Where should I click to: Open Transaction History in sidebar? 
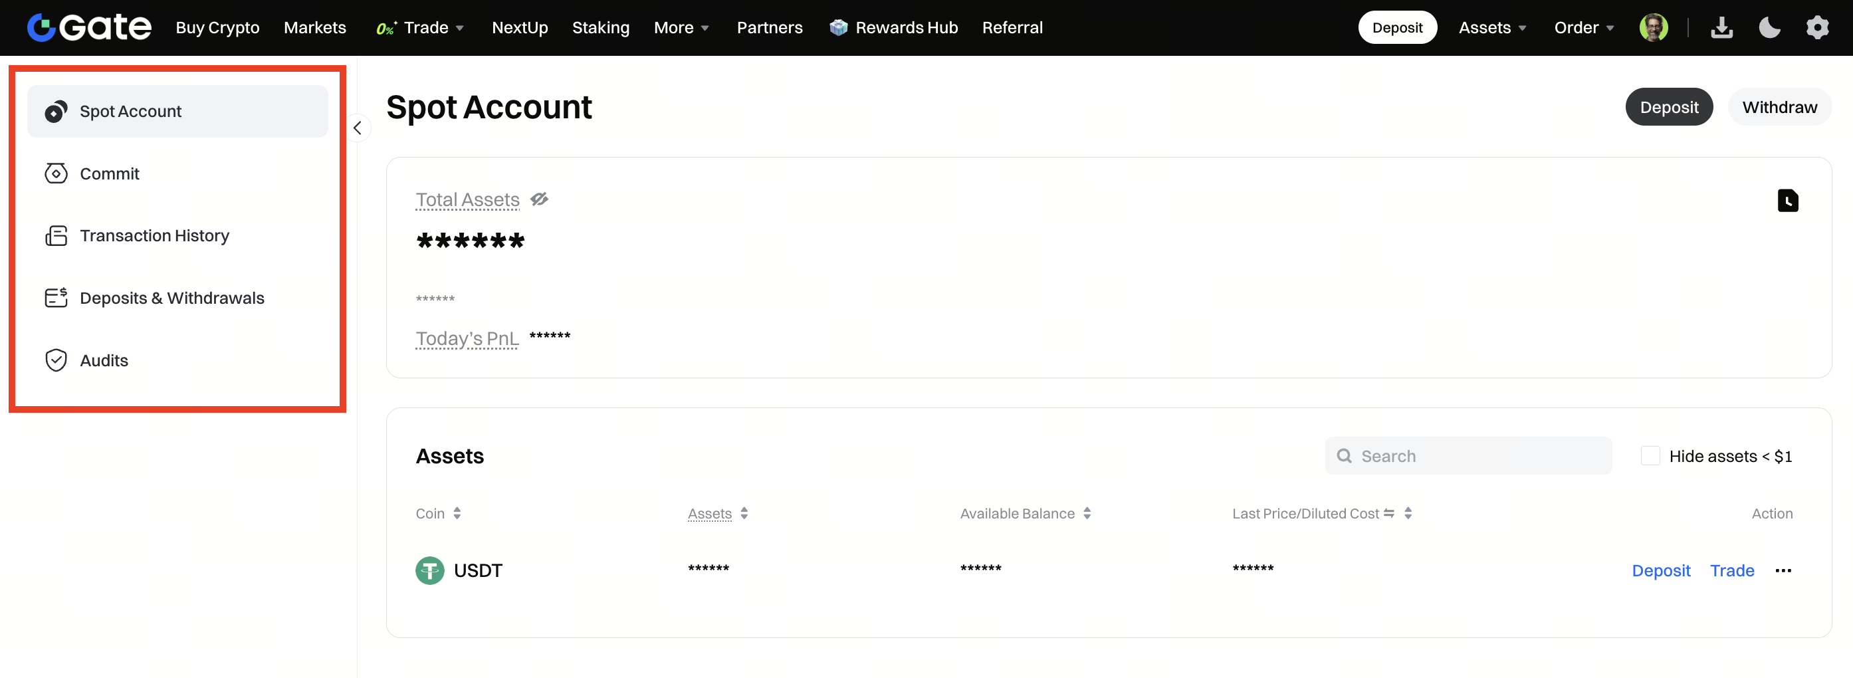[x=154, y=235]
